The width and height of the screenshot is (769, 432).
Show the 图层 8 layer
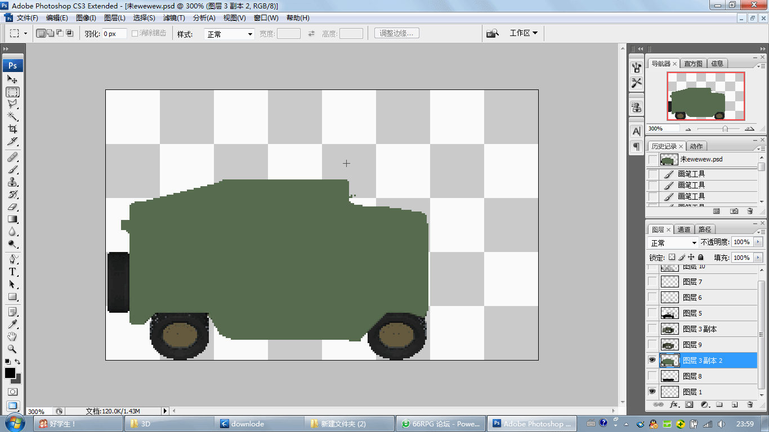(x=652, y=376)
